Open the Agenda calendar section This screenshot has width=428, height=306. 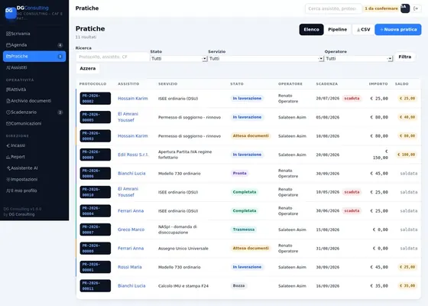click(34, 45)
